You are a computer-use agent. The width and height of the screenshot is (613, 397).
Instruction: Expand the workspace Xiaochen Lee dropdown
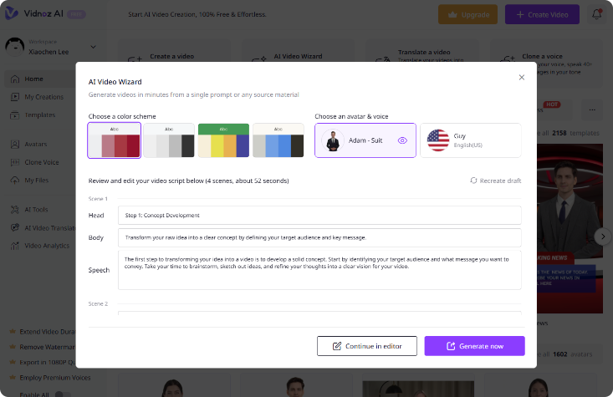tap(93, 47)
